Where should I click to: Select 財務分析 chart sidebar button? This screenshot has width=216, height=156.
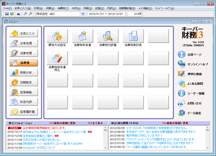(23, 72)
